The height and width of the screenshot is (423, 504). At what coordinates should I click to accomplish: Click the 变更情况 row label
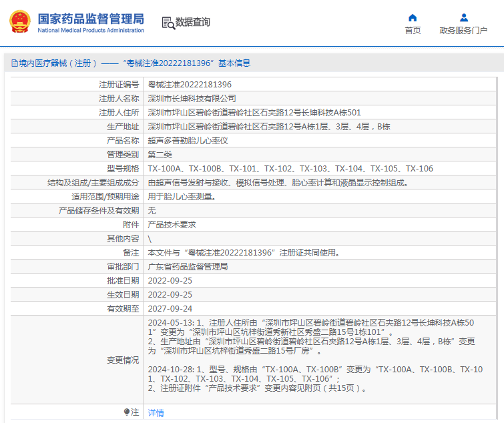(123, 360)
